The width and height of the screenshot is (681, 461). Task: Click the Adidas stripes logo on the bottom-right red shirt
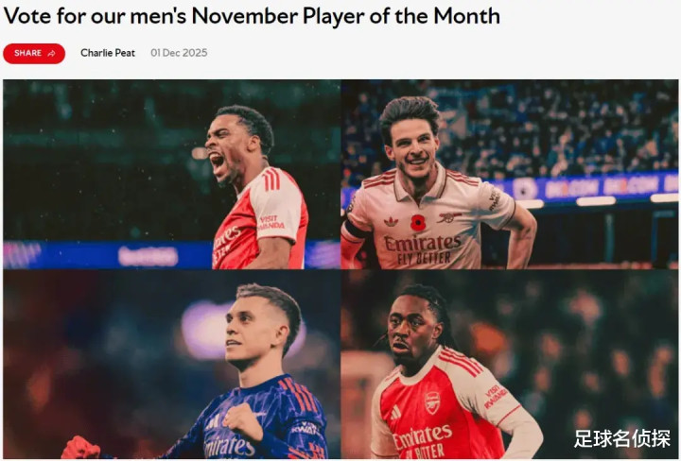click(x=396, y=413)
